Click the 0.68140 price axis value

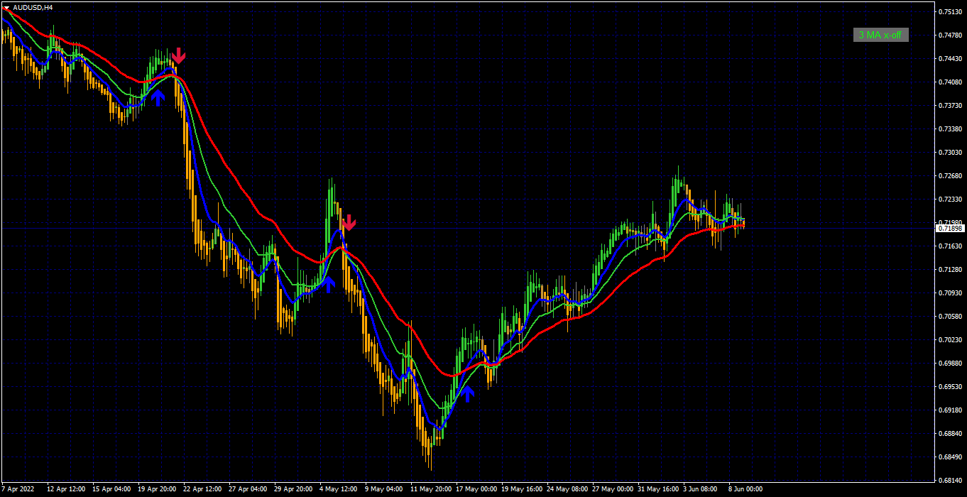(x=950, y=480)
